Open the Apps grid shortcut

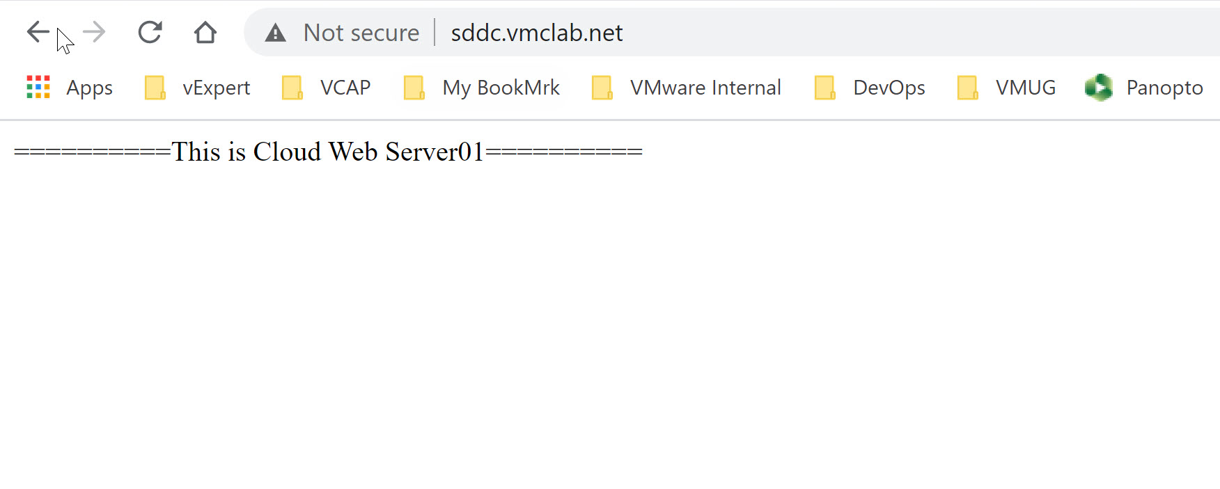pyautogui.click(x=38, y=88)
